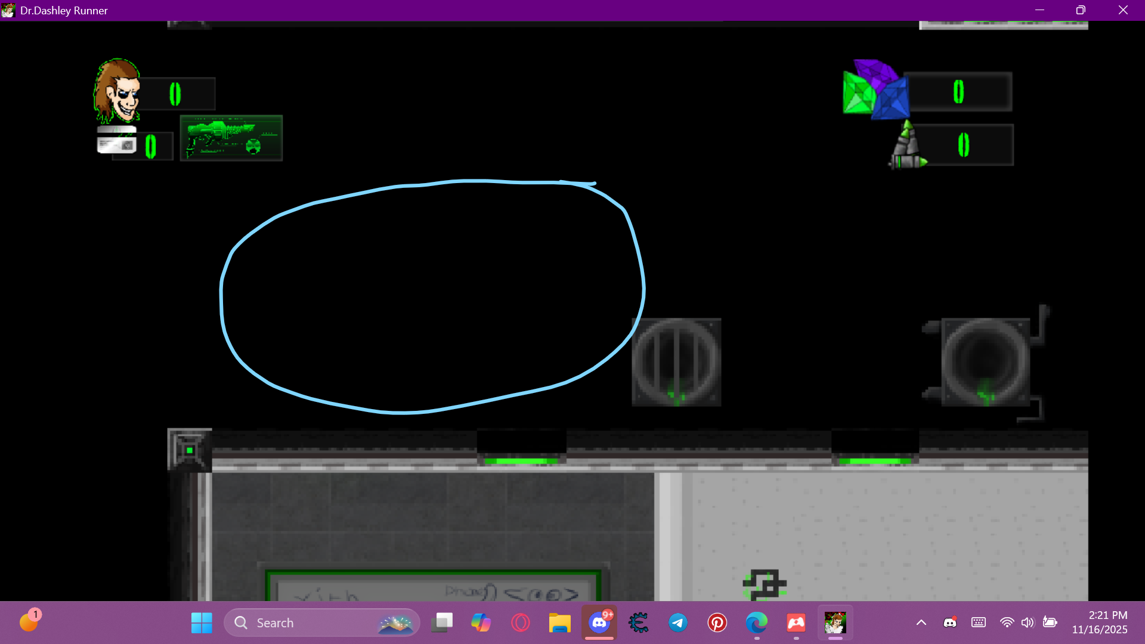Click the green-framed whiteboard sign

pyautogui.click(x=434, y=587)
